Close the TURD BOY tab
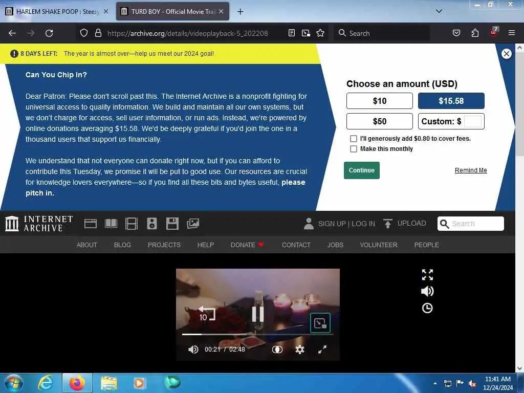The image size is (524, 393). 221,11
